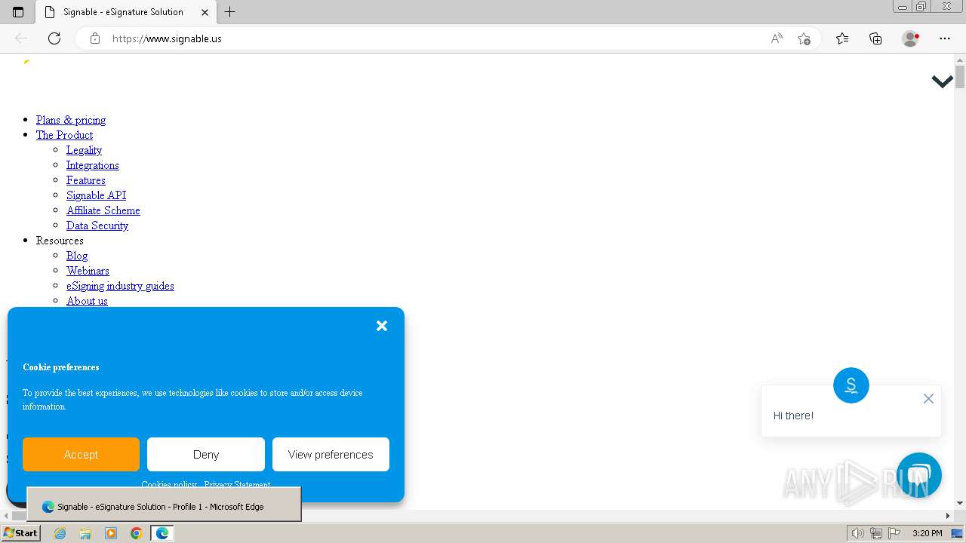Dismiss the Hi there chat bubble
The width and height of the screenshot is (966, 543).
coord(928,398)
